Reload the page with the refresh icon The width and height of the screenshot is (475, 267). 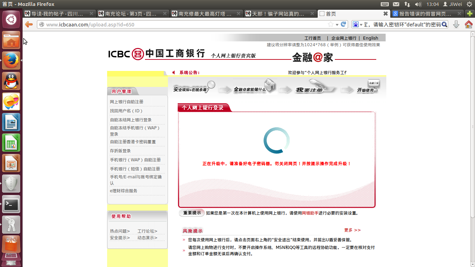[x=344, y=24]
